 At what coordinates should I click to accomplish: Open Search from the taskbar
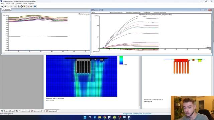(90, 117)
